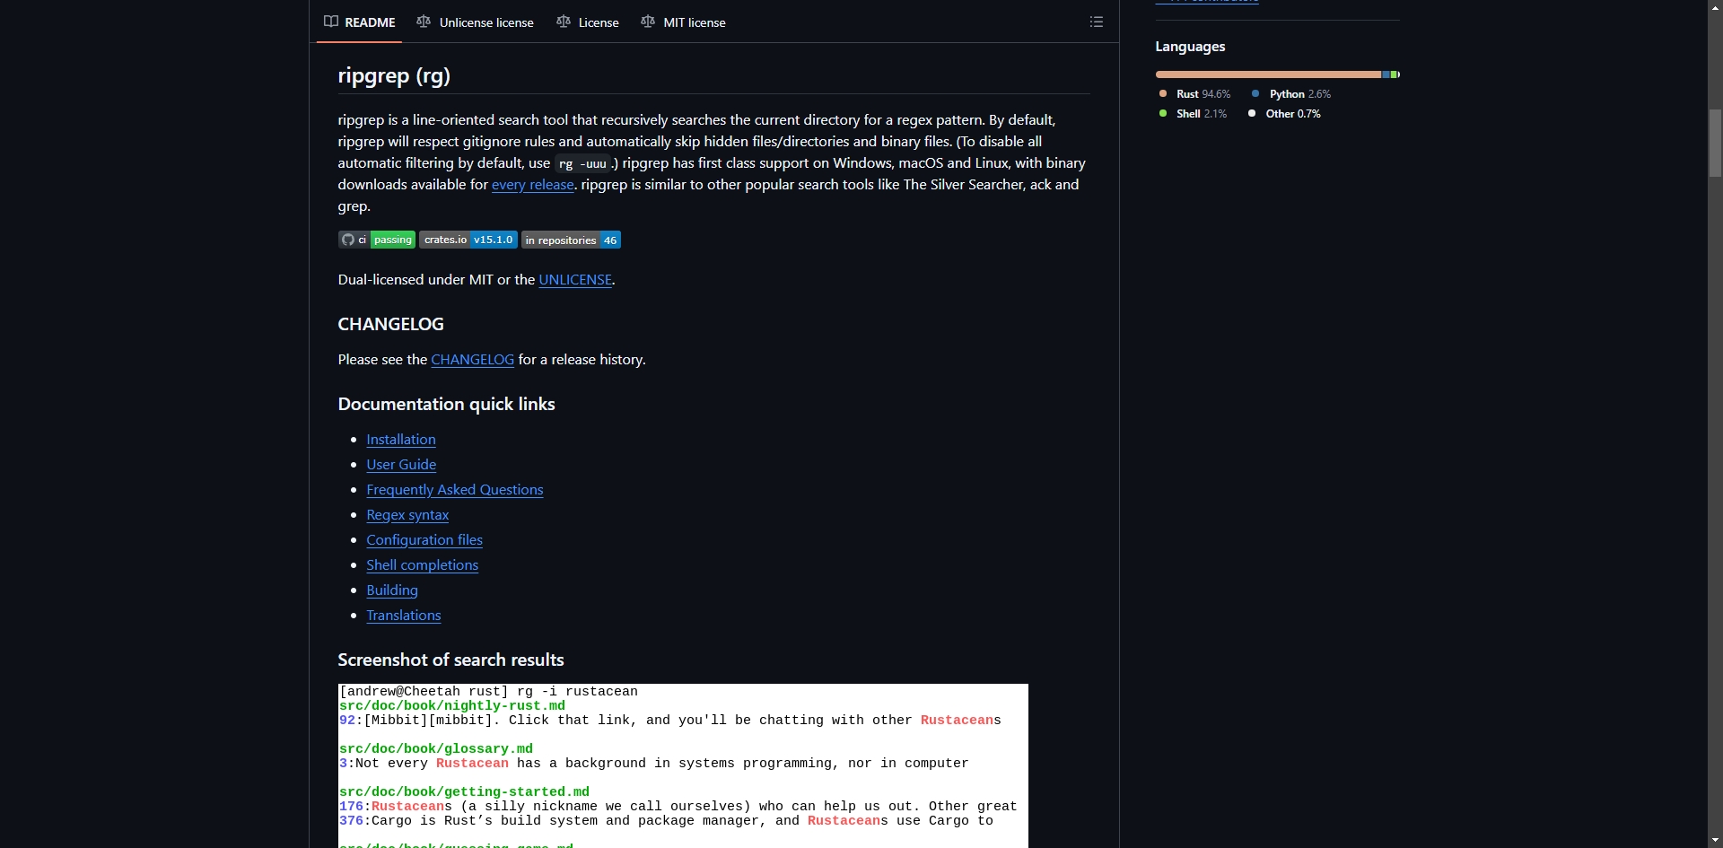Click the 'ripgrep (rg)' heading
This screenshot has width=1723, height=848.
click(394, 75)
